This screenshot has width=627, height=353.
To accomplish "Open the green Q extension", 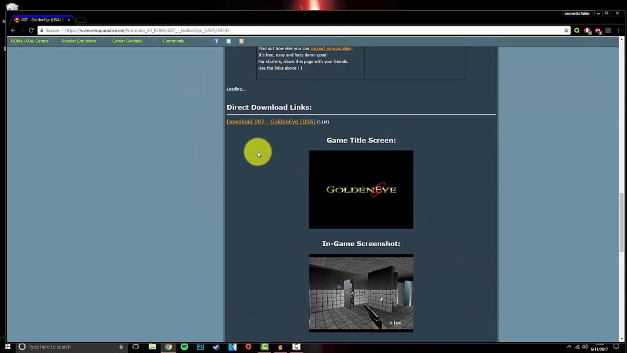I will click(577, 30).
